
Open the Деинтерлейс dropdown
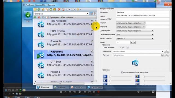(135, 31)
